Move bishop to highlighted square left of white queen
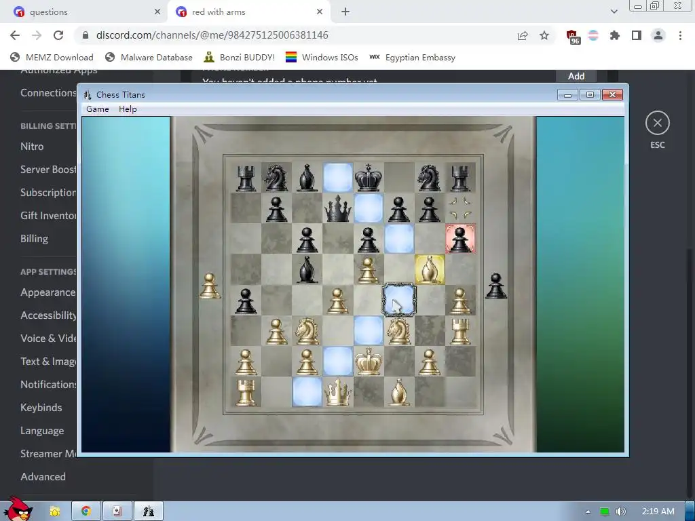 [307, 392]
